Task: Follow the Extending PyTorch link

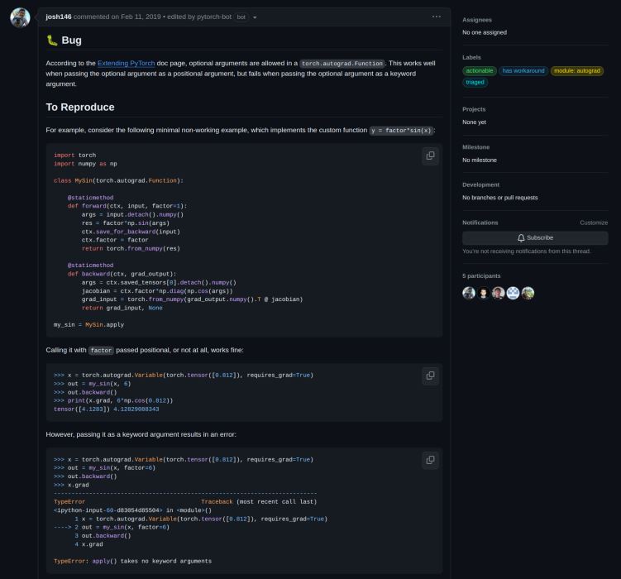Action: pos(126,64)
